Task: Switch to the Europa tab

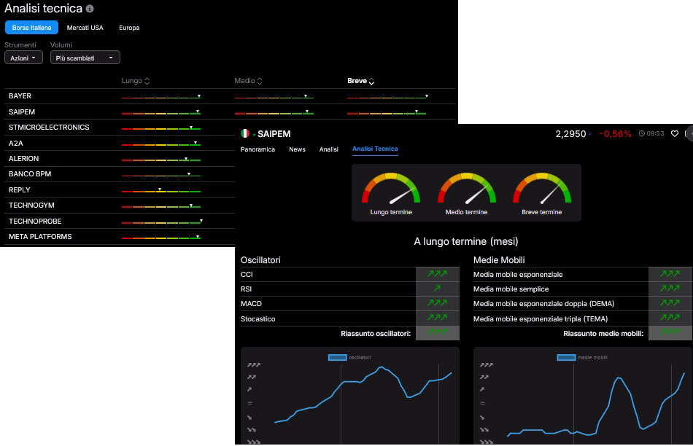Action: [x=129, y=28]
